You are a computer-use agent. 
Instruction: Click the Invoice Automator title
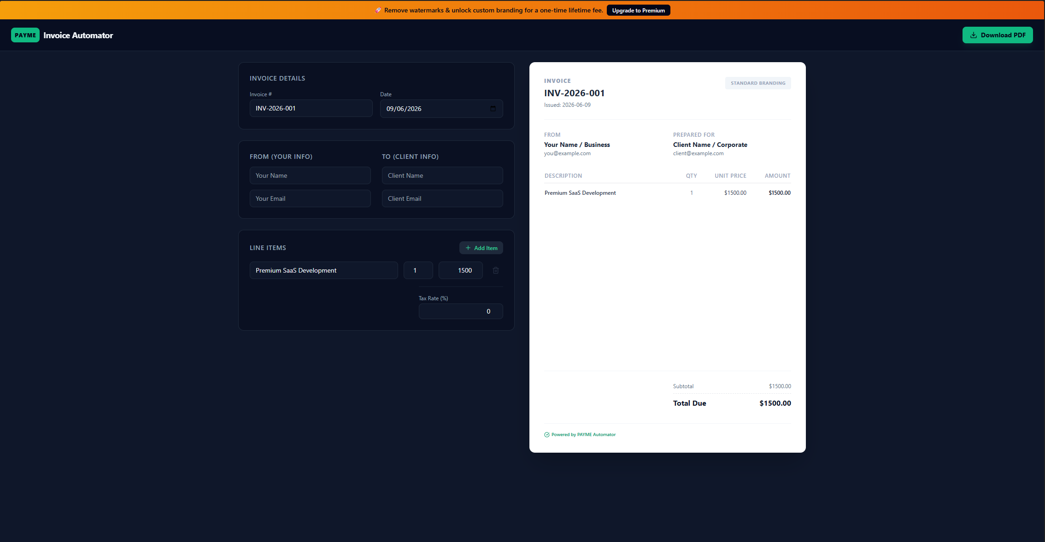[x=78, y=35]
